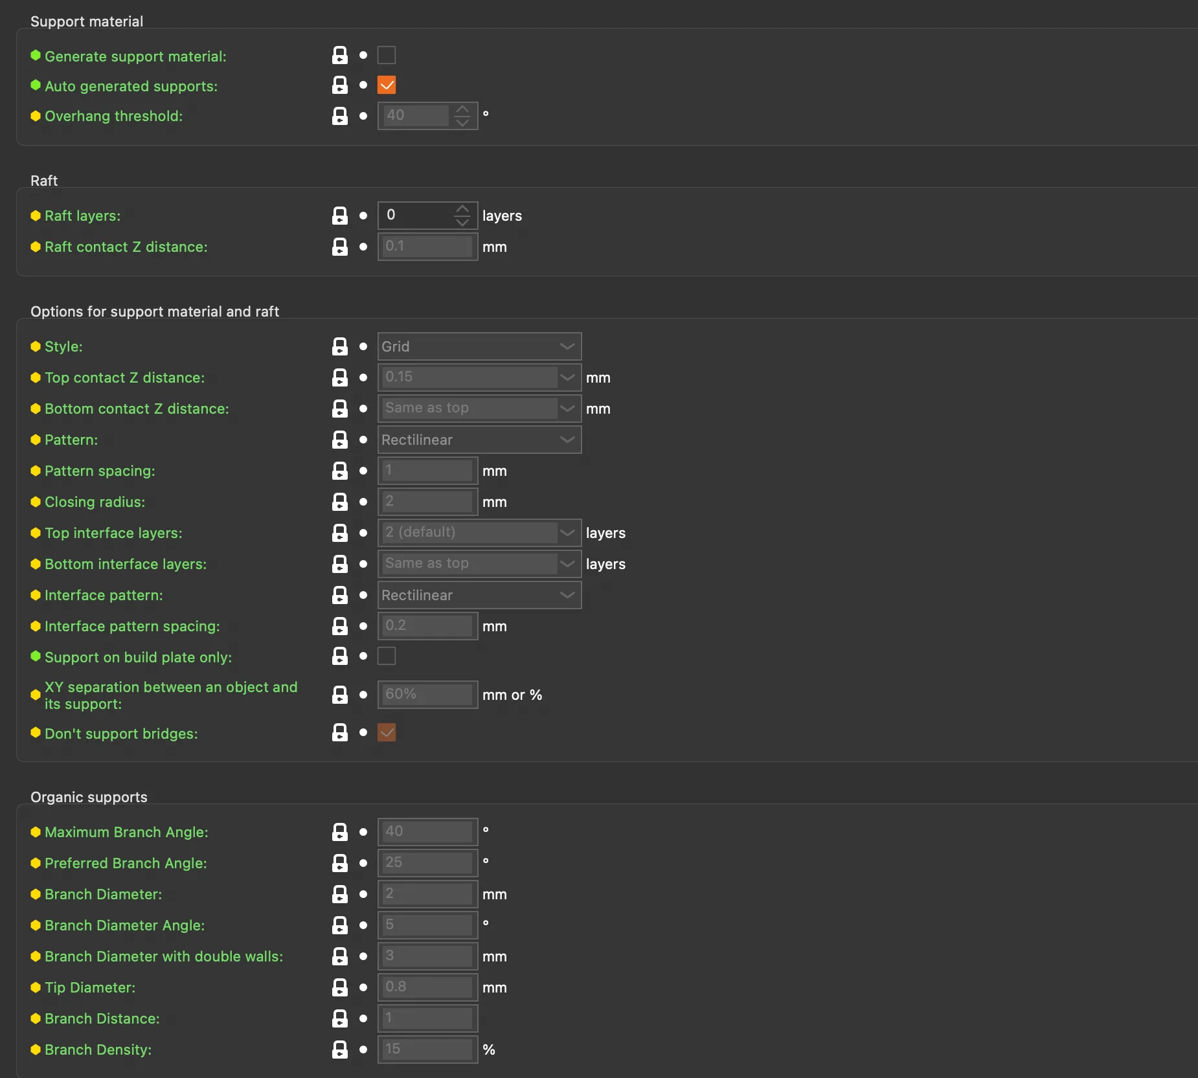Open the Style dropdown showing Grid
1198x1078 pixels.
[479, 346]
